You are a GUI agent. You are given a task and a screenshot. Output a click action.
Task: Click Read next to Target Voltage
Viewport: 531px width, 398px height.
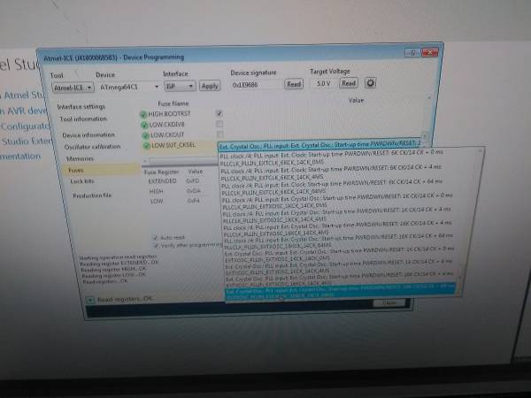tap(349, 83)
